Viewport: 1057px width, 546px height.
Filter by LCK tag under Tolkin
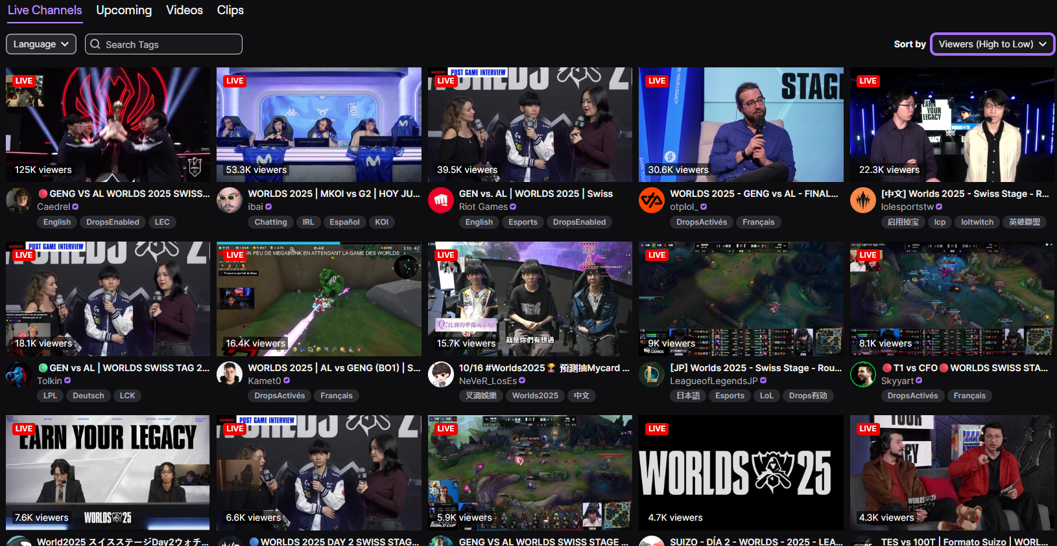pos(128,396)
